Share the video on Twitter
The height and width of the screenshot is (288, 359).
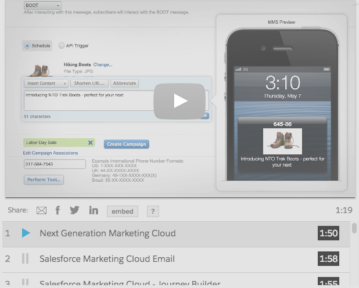click(x=74, y=210)
